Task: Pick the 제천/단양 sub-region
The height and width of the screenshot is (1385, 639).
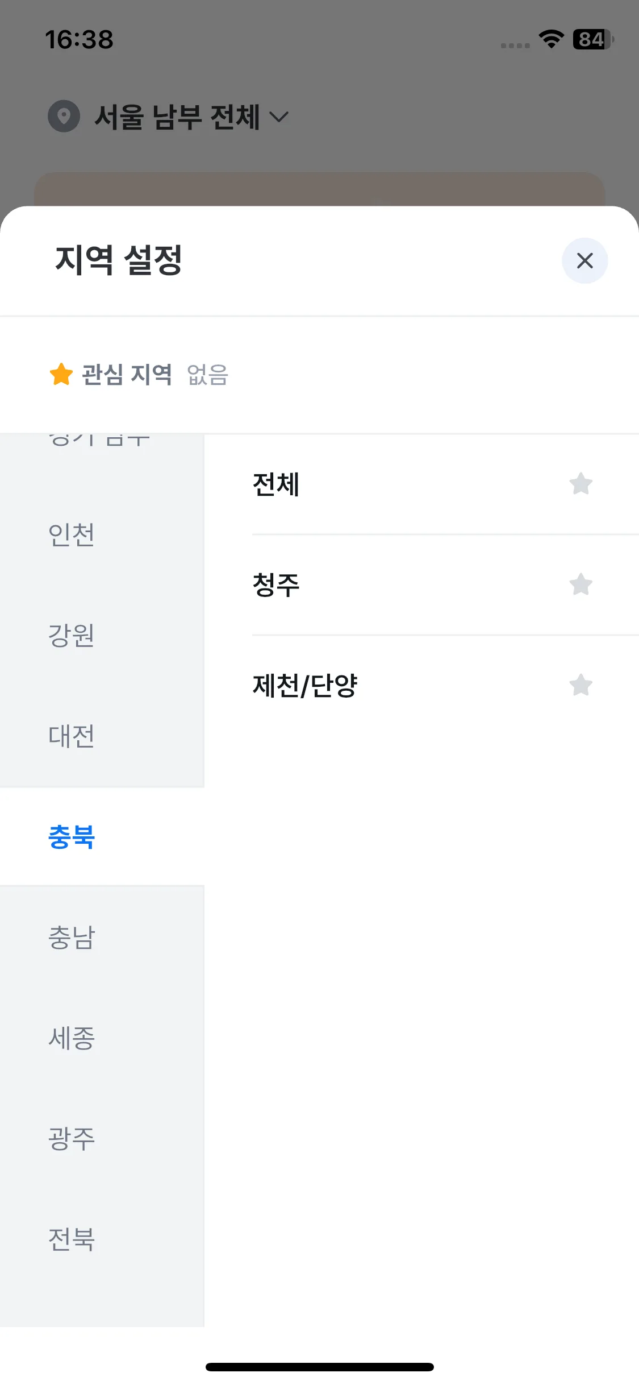Action: click(445, 685)
